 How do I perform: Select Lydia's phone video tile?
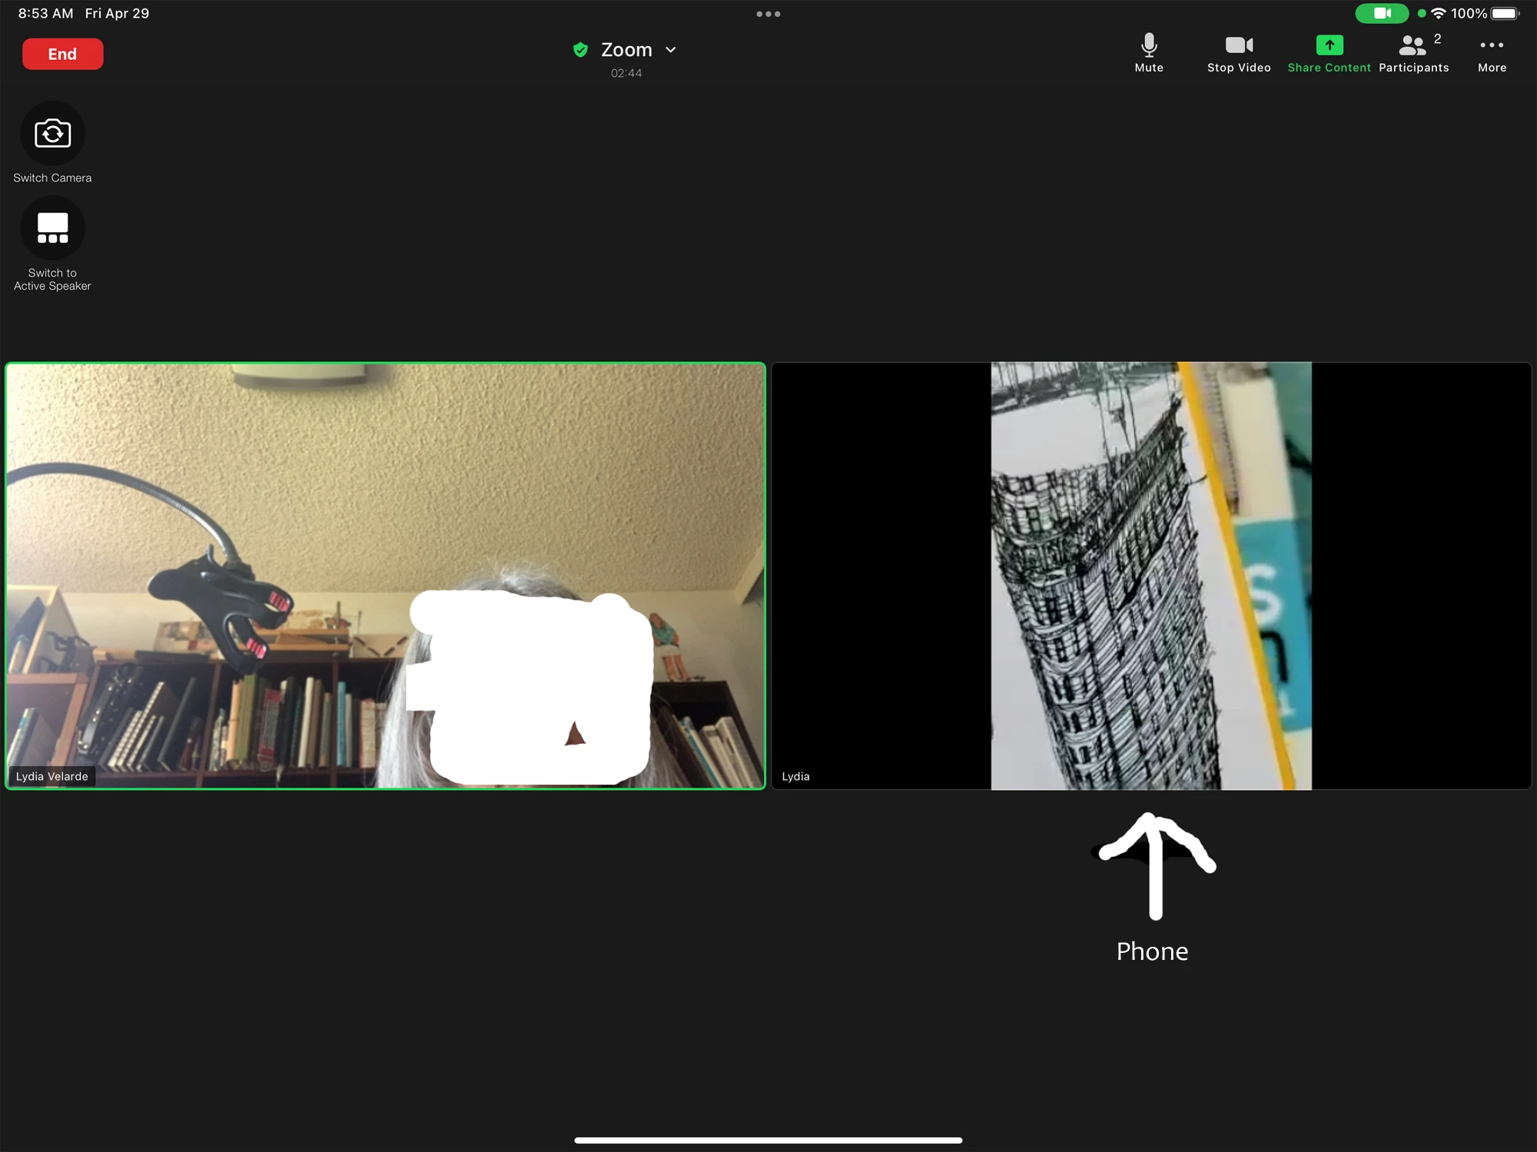(1150, 575)
